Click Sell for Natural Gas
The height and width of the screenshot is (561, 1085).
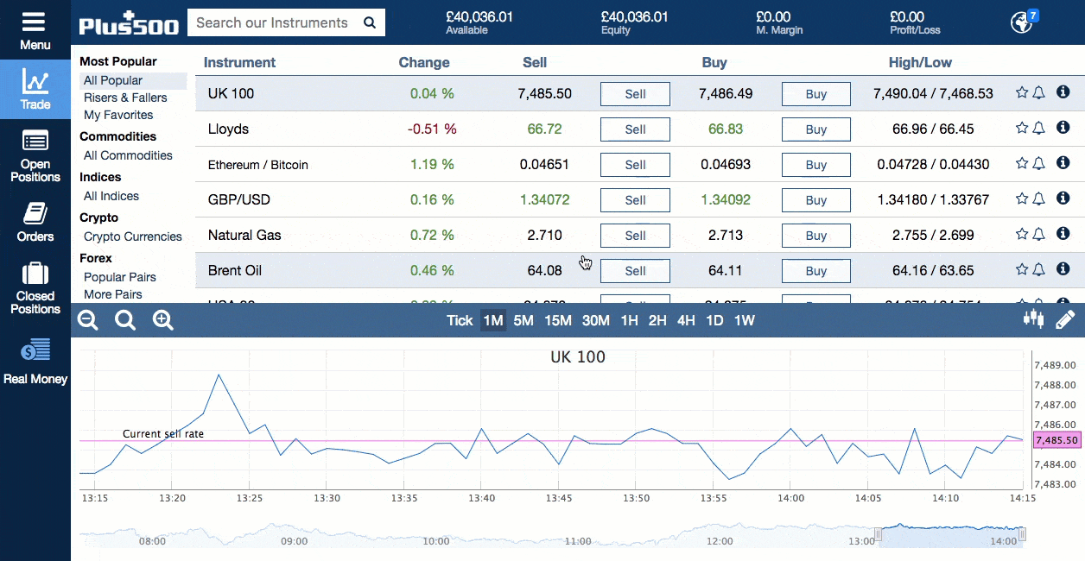click(x=635, y=235)
